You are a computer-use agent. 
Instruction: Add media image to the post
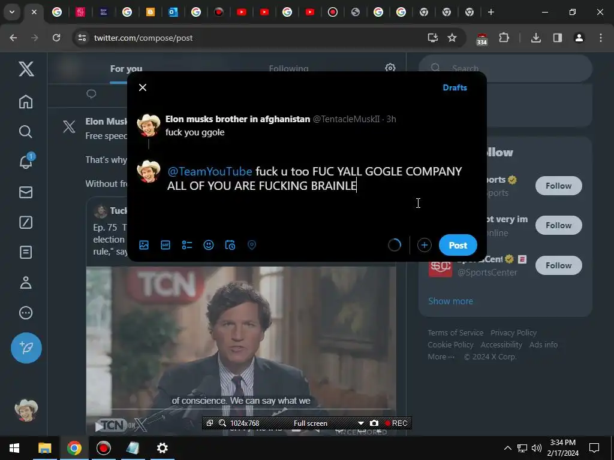click(144, 245)
